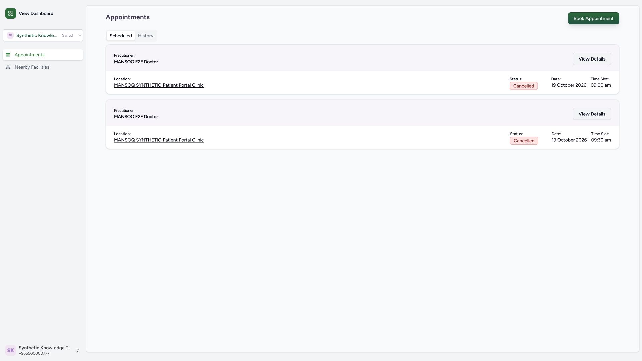Viewport: 642px width, 361px height.
Task: Click the 09:00 am time slot value
Action: coord(601,85)
